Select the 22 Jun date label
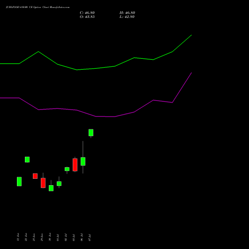Image resolution: width=249 pixels, height=249 pixels. click(x=26, y=237)
